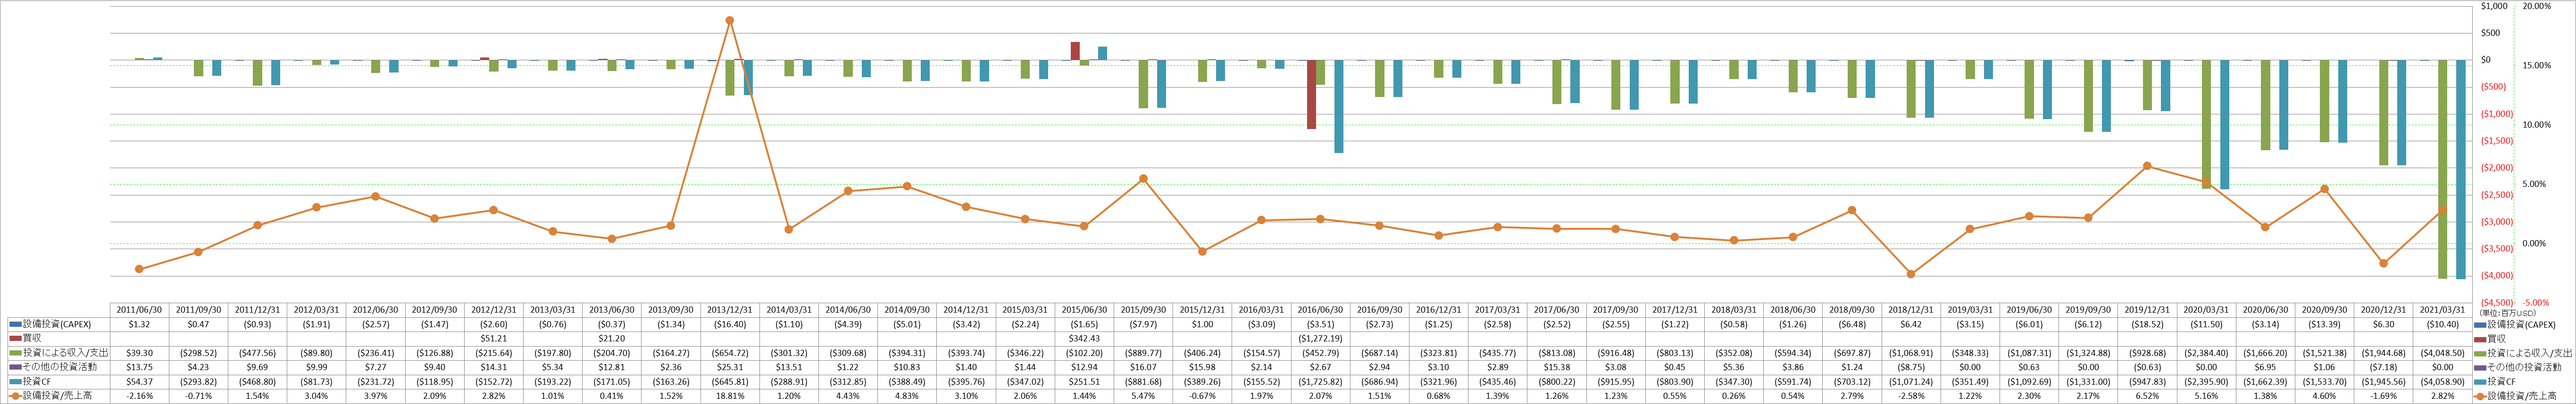Select the cell showing -2.16%

pyautogui.click(x=139, y=396)
